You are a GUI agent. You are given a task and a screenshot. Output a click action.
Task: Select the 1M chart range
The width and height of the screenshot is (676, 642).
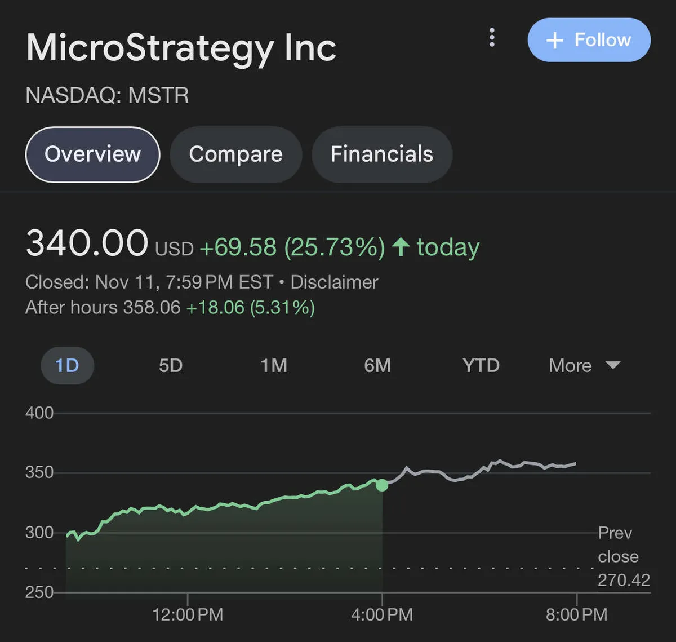pos(274,365)
